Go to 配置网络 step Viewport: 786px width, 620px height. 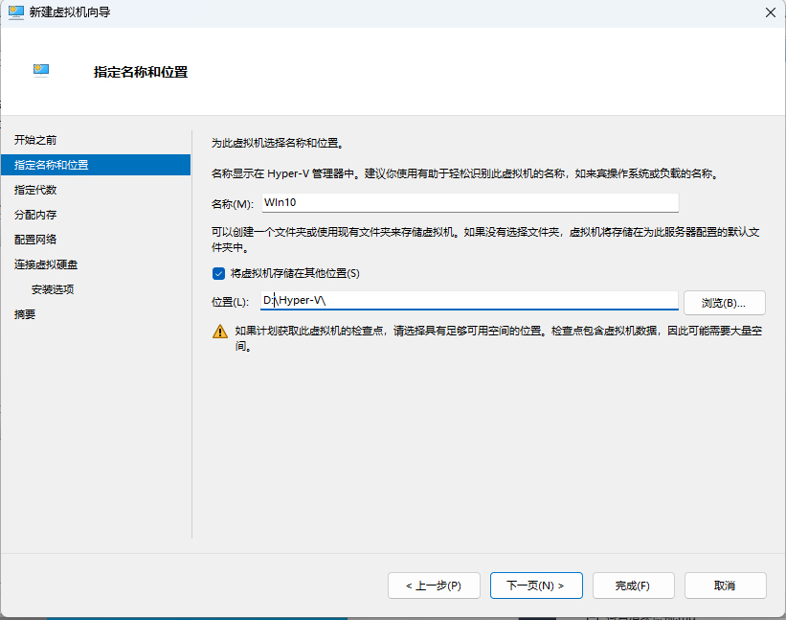coord(35,240)
